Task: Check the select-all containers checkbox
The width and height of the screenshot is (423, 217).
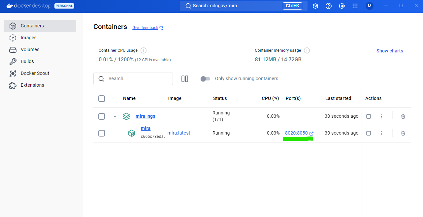Action: (x=102, y=99)
